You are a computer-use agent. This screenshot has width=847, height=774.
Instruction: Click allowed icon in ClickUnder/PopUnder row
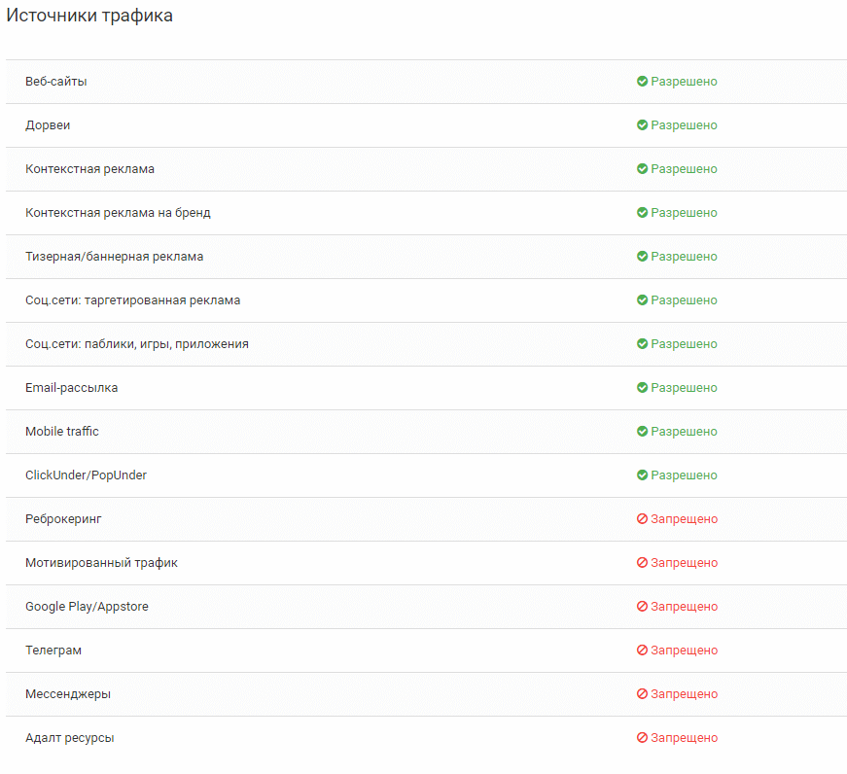coord(642,475)
